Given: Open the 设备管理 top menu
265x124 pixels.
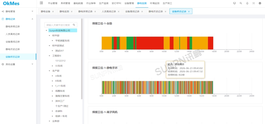Looking at the screenshot, I should tap(129, 3).
